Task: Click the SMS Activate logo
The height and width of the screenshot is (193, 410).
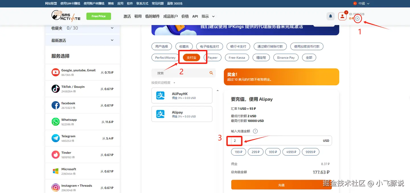Action: 66,16
